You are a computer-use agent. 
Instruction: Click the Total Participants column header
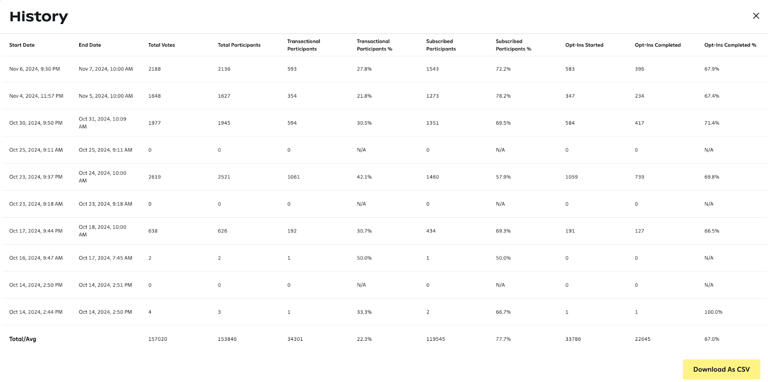point(239,45)
